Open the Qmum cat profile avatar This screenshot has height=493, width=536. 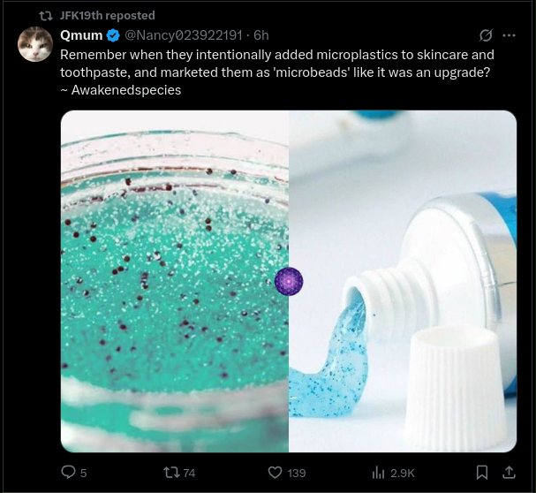click(35, 44)
